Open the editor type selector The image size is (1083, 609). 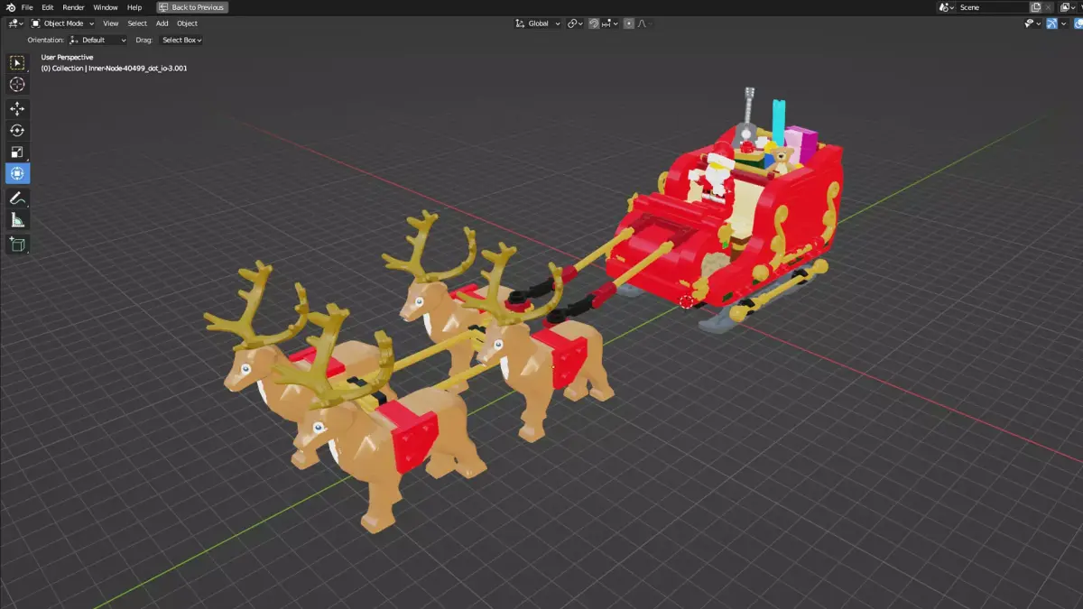[14, 23]
